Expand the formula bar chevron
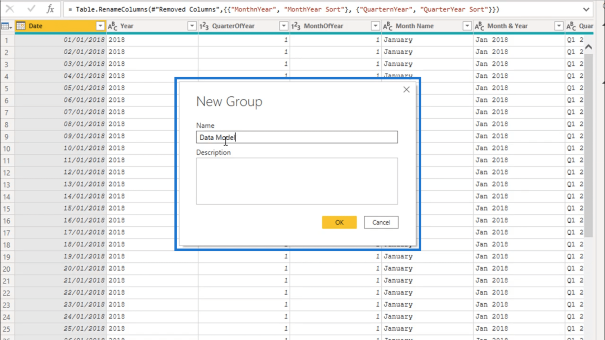This screenshot has height=340, width=605. 586,9
